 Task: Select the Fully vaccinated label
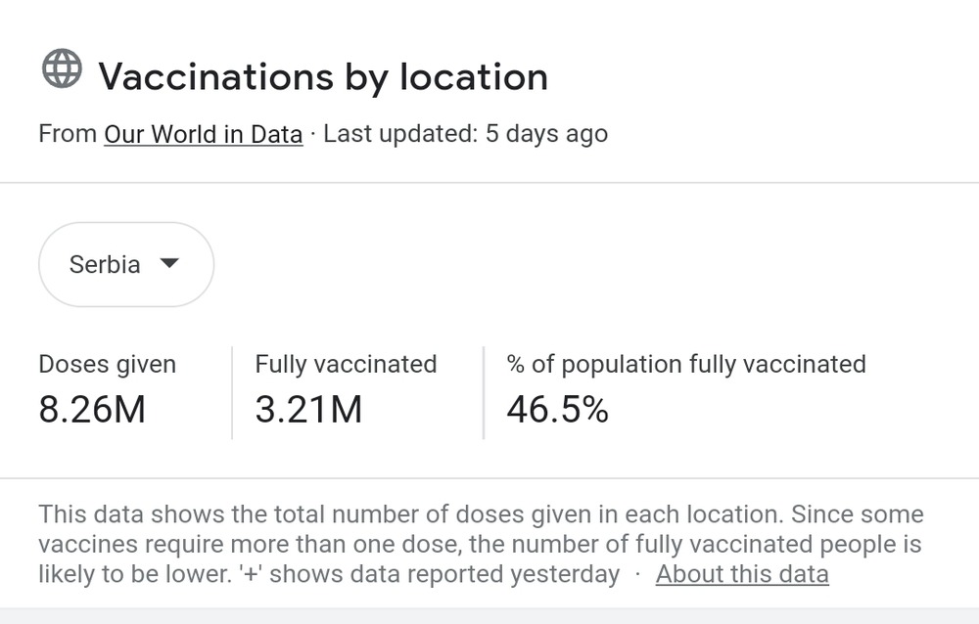click(346, 364)
